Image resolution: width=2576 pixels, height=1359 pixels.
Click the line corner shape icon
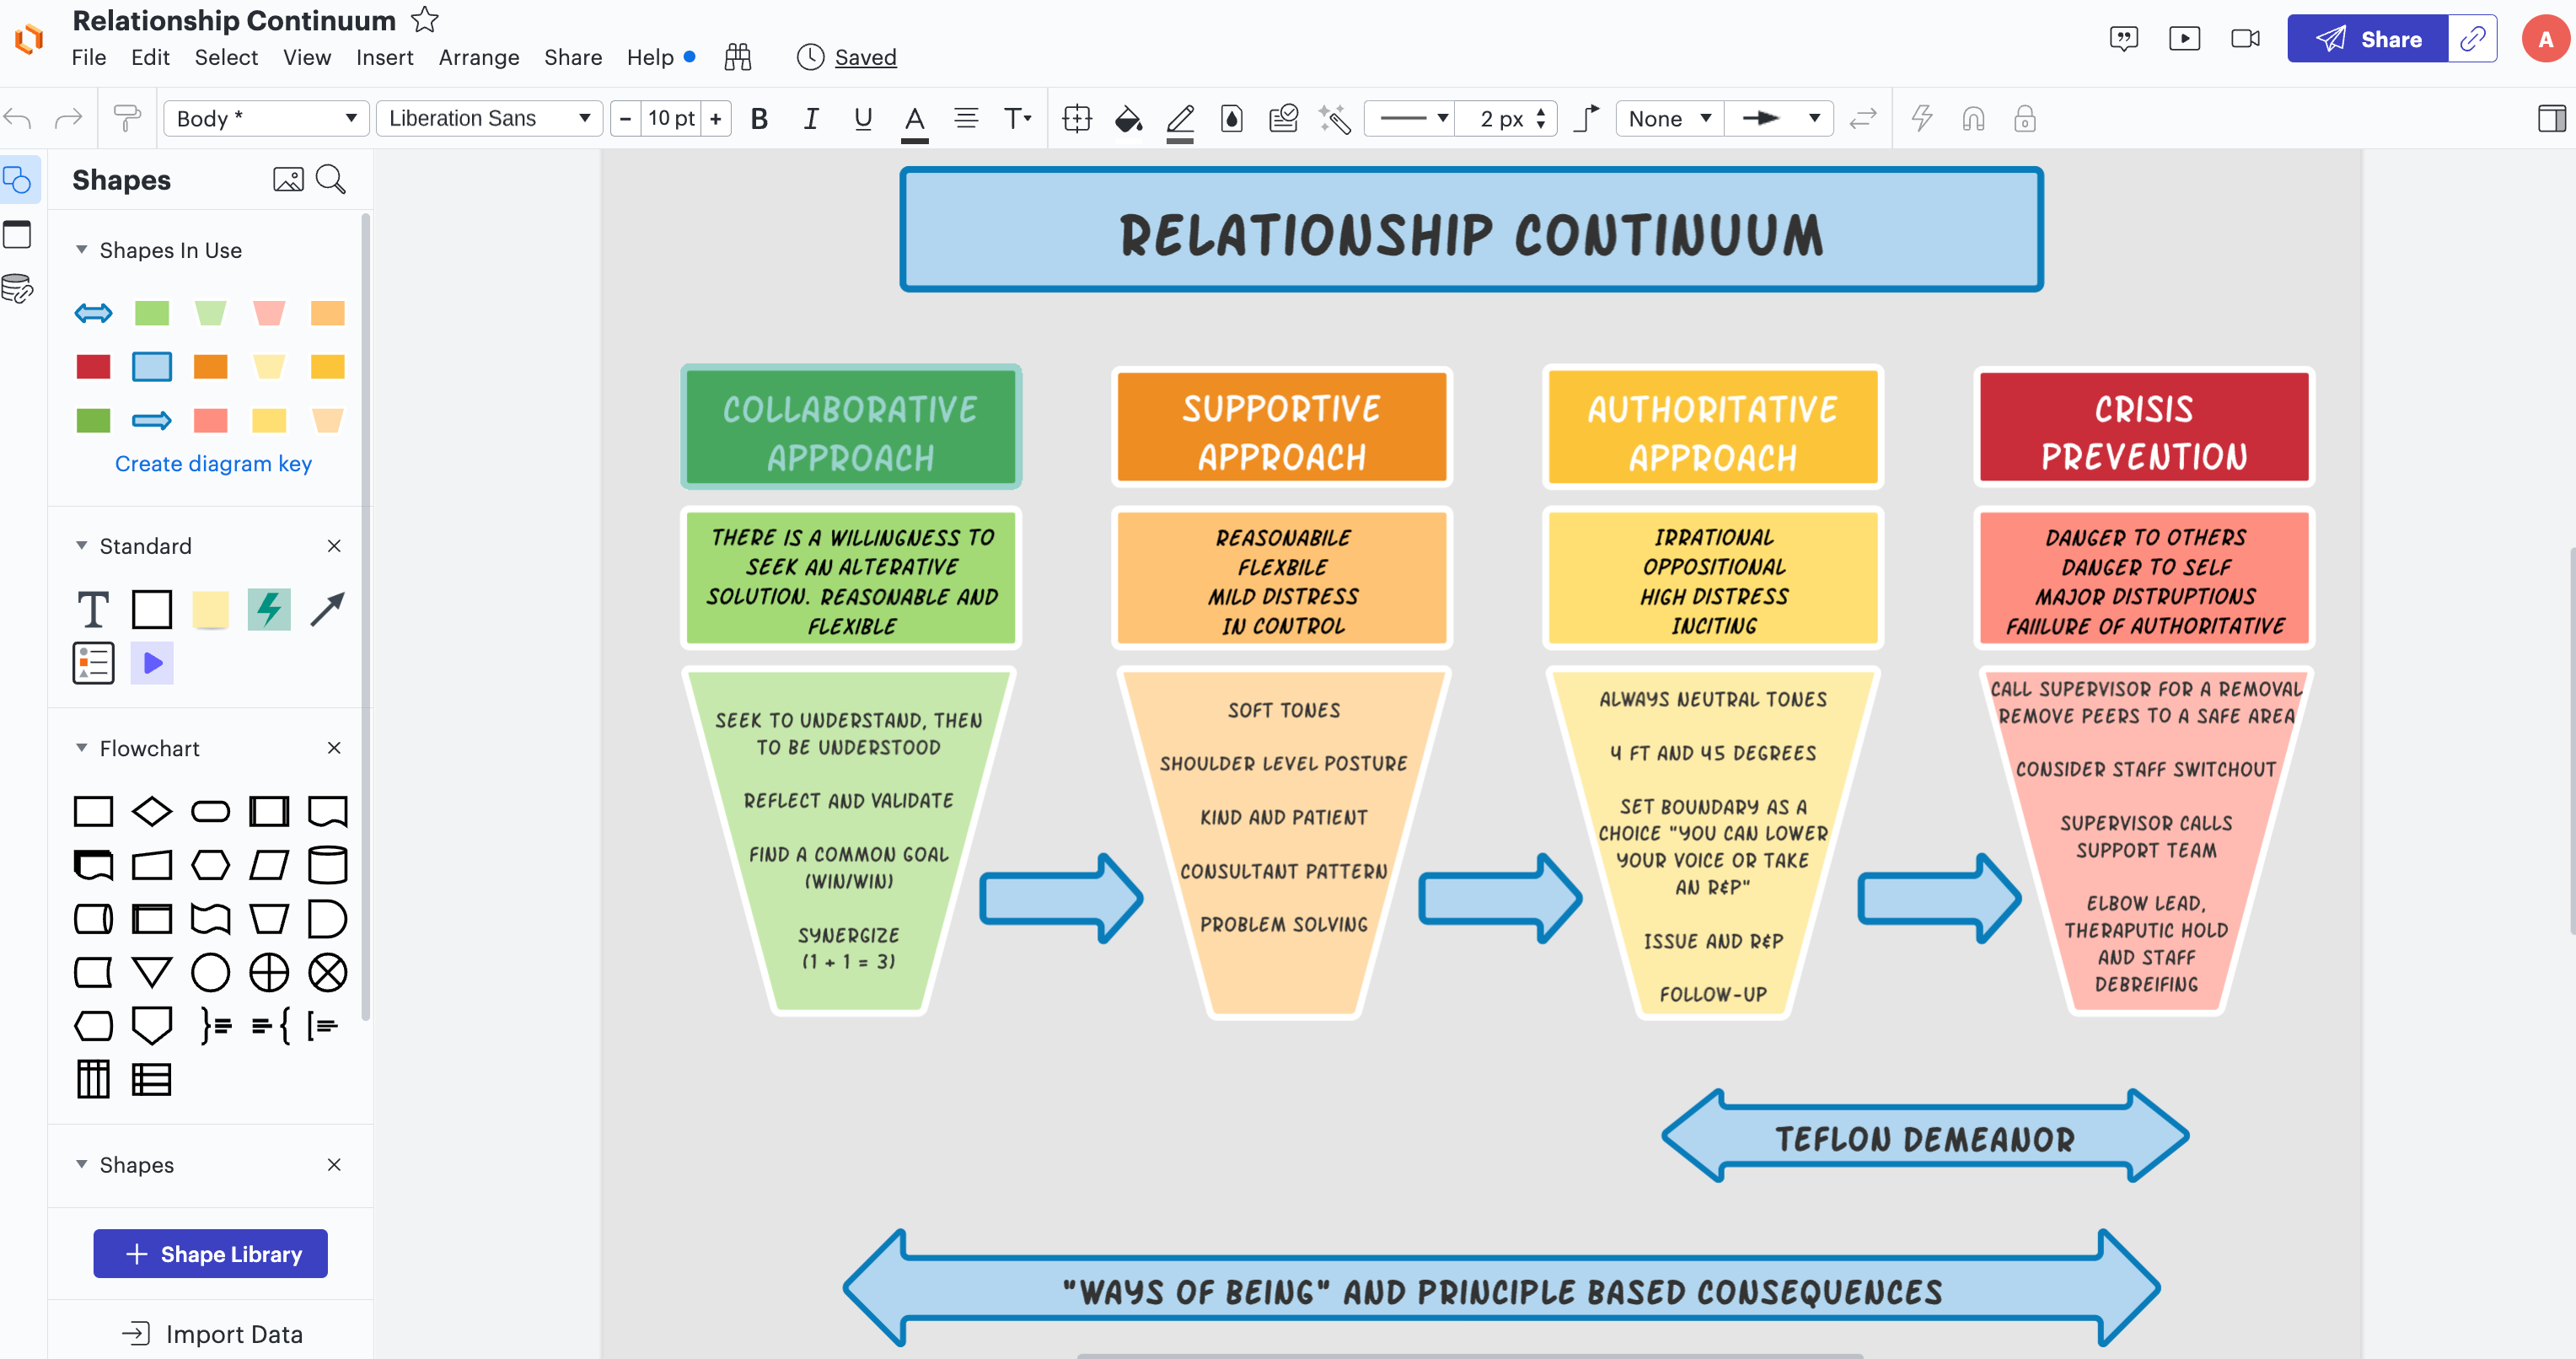1586,119
